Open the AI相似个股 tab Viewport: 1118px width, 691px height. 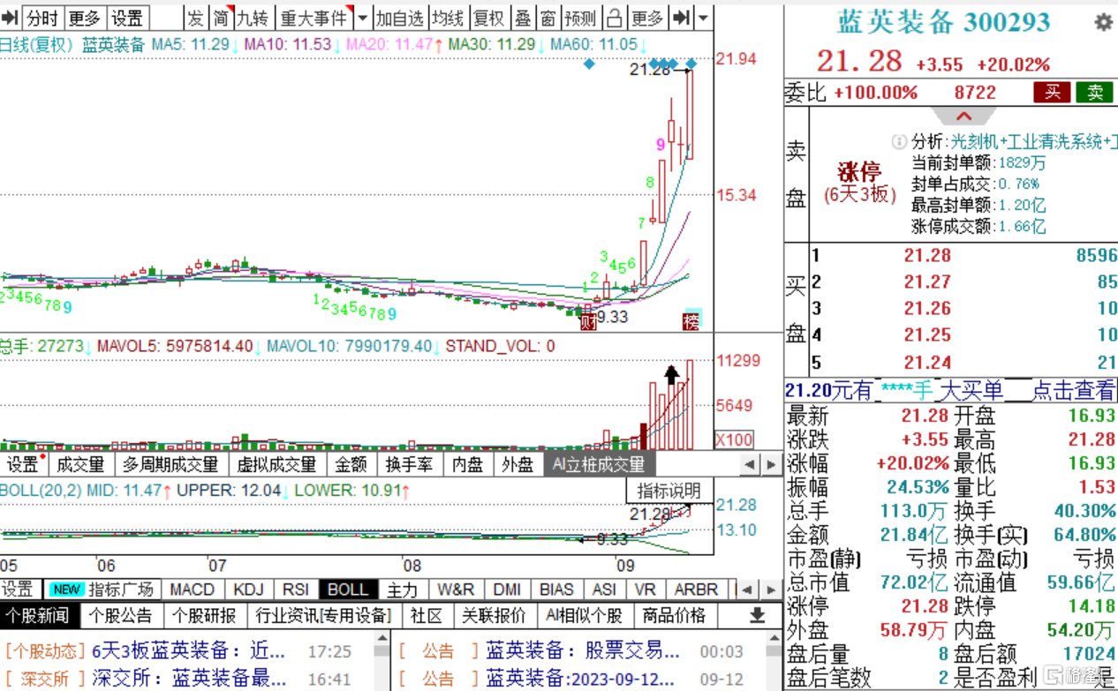(x=585, y=615)
